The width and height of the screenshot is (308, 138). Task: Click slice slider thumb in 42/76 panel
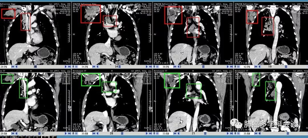(x=286, y=67)
